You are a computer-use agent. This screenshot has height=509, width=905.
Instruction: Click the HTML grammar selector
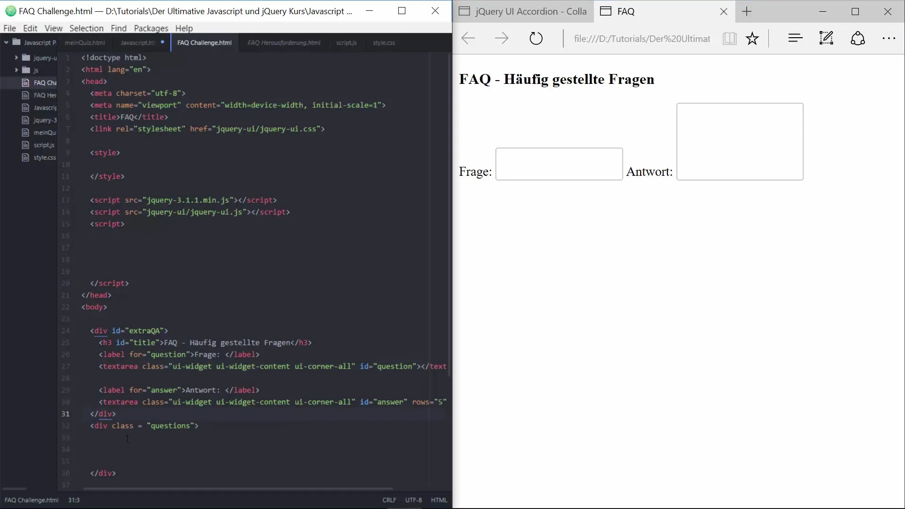pos(439,500)
